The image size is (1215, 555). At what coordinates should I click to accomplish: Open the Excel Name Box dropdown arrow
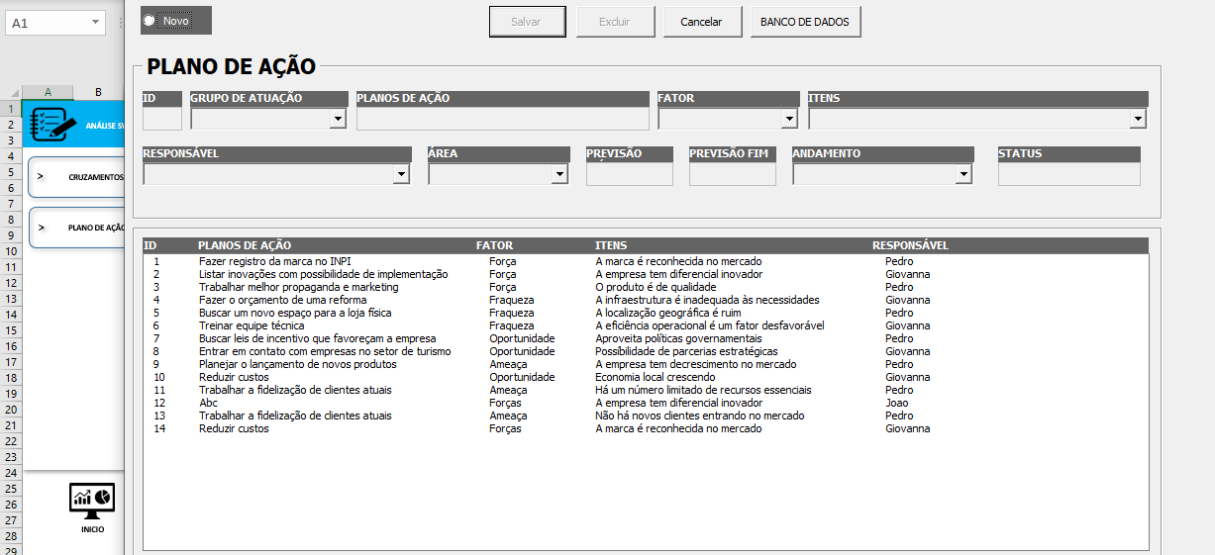click(96, 22)
